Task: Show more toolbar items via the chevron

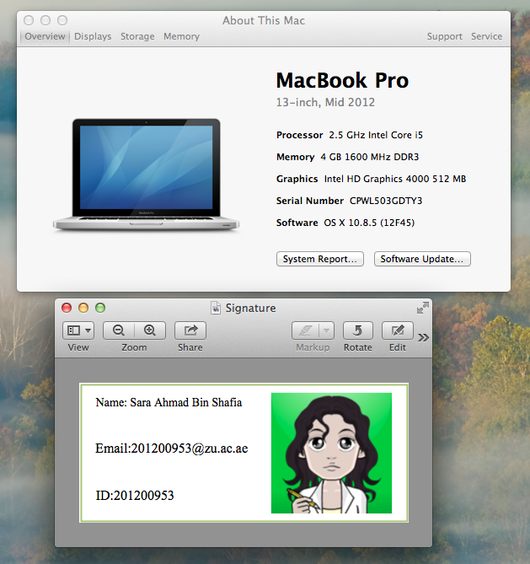Action: [424, 337]
